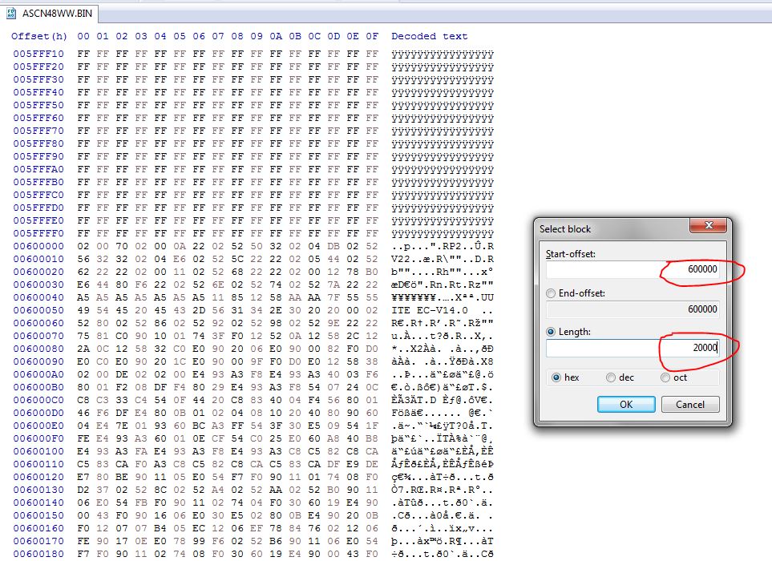Screen dimensions: 772x561
Task: Click offset row 00600050
Action: pos(38,310)
